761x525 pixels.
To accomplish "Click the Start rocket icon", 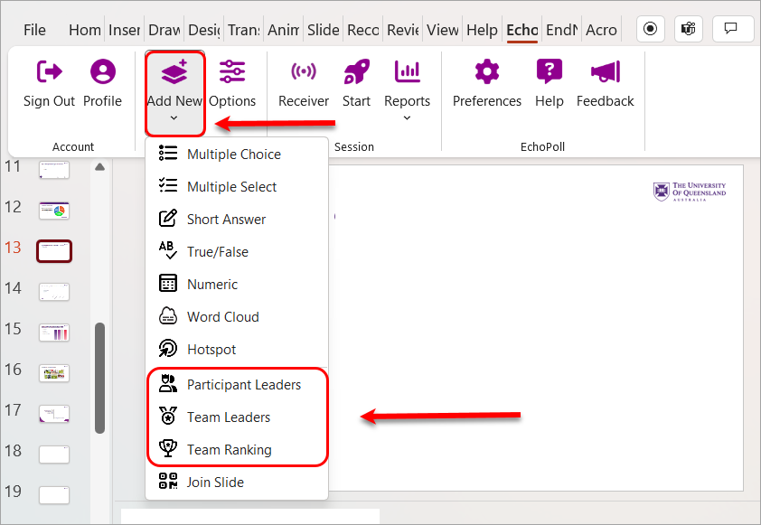I will pos(356,72).
